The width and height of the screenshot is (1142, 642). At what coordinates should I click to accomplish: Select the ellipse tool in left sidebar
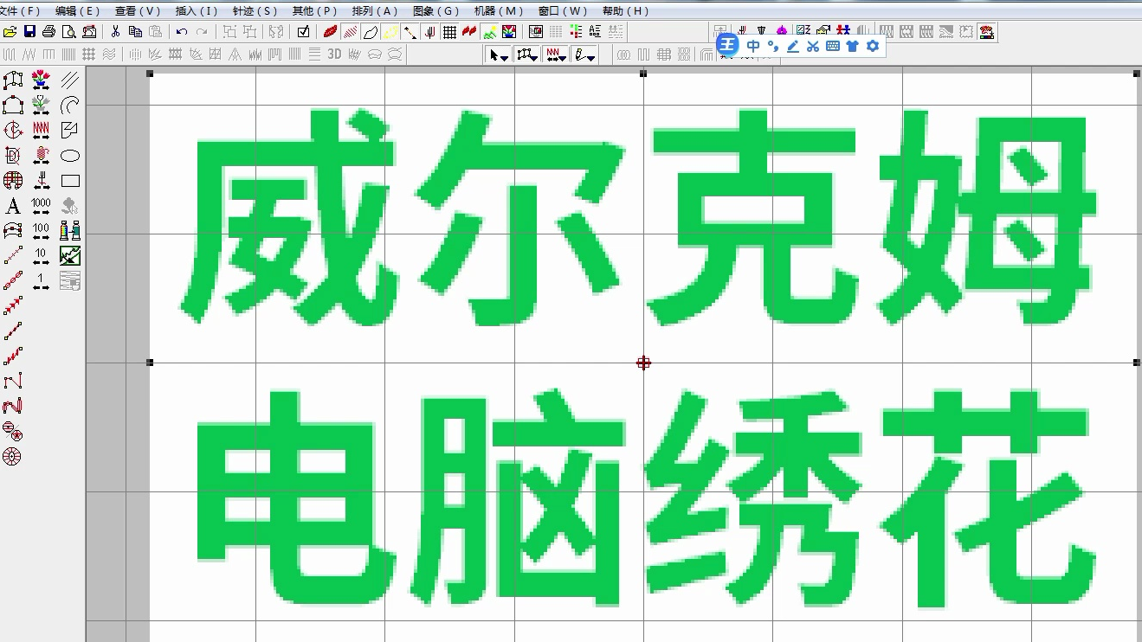(x=70, y=155)
